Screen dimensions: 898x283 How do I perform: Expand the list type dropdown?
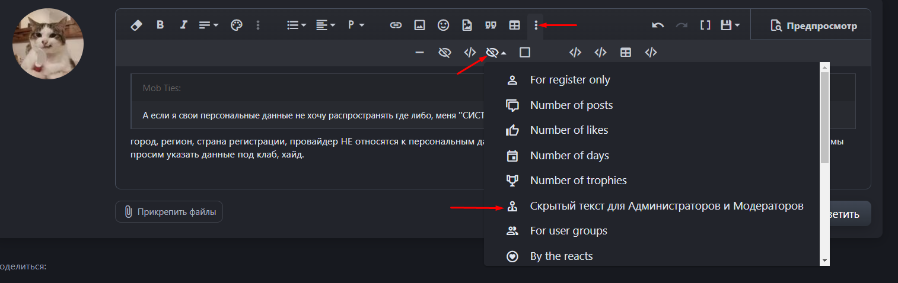(296, 25)
